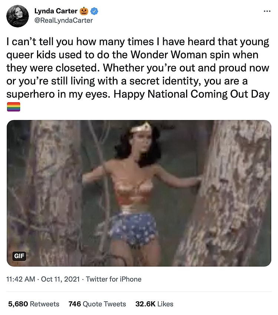The height and width of the screenshot is (315, 278).
Task: Click the Lynda Carter display name
Action: tap(55, 11)
